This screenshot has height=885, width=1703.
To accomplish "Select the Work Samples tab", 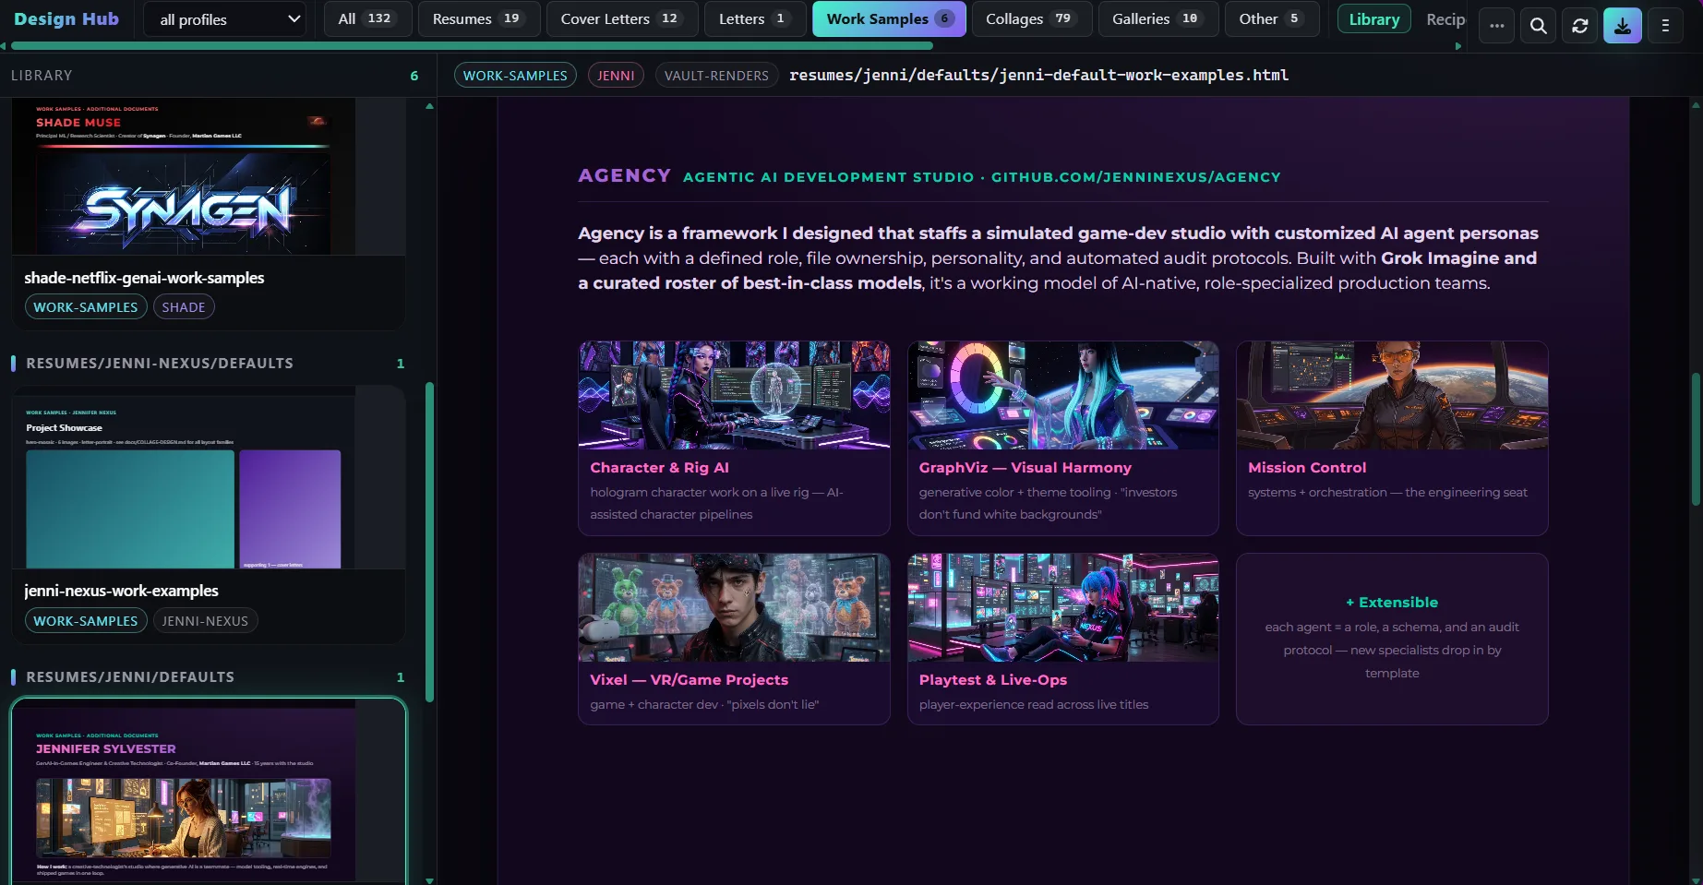I will [889, 18].
